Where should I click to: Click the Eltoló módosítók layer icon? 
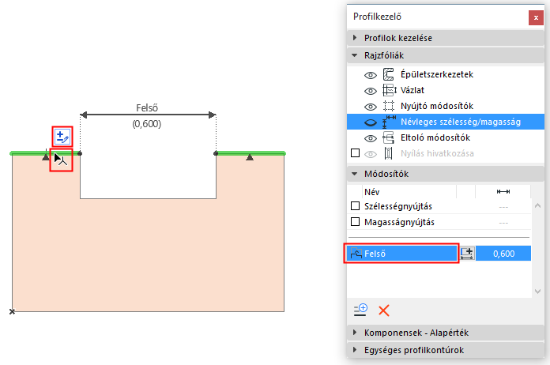[x=388, y=137]
